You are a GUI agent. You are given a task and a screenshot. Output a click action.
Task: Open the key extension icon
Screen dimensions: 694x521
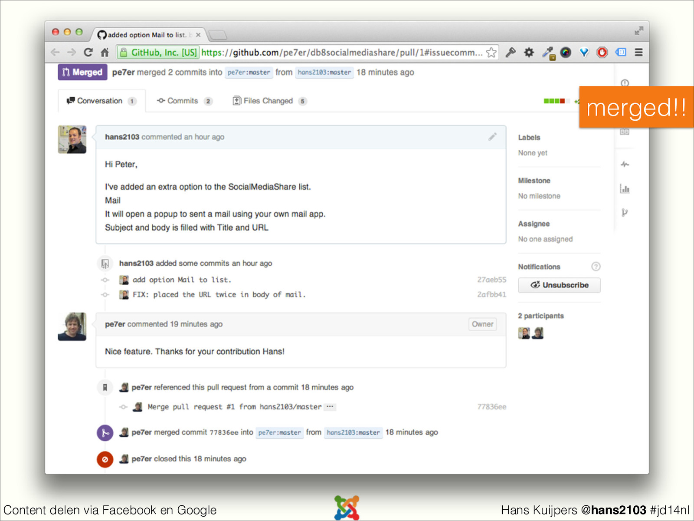tap(511, 53)
